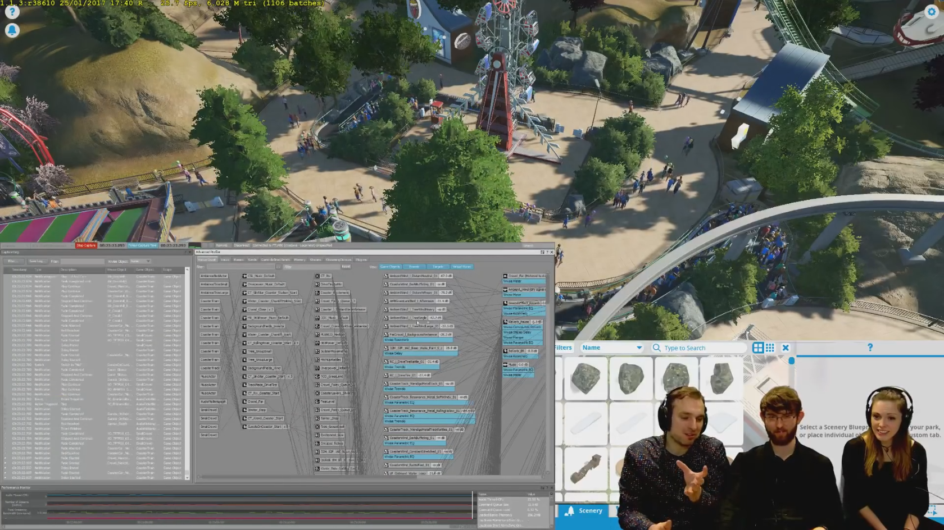Select the ruined stone piece thumbnail
This screenshot has height=530, width=944.
point(586,470)
